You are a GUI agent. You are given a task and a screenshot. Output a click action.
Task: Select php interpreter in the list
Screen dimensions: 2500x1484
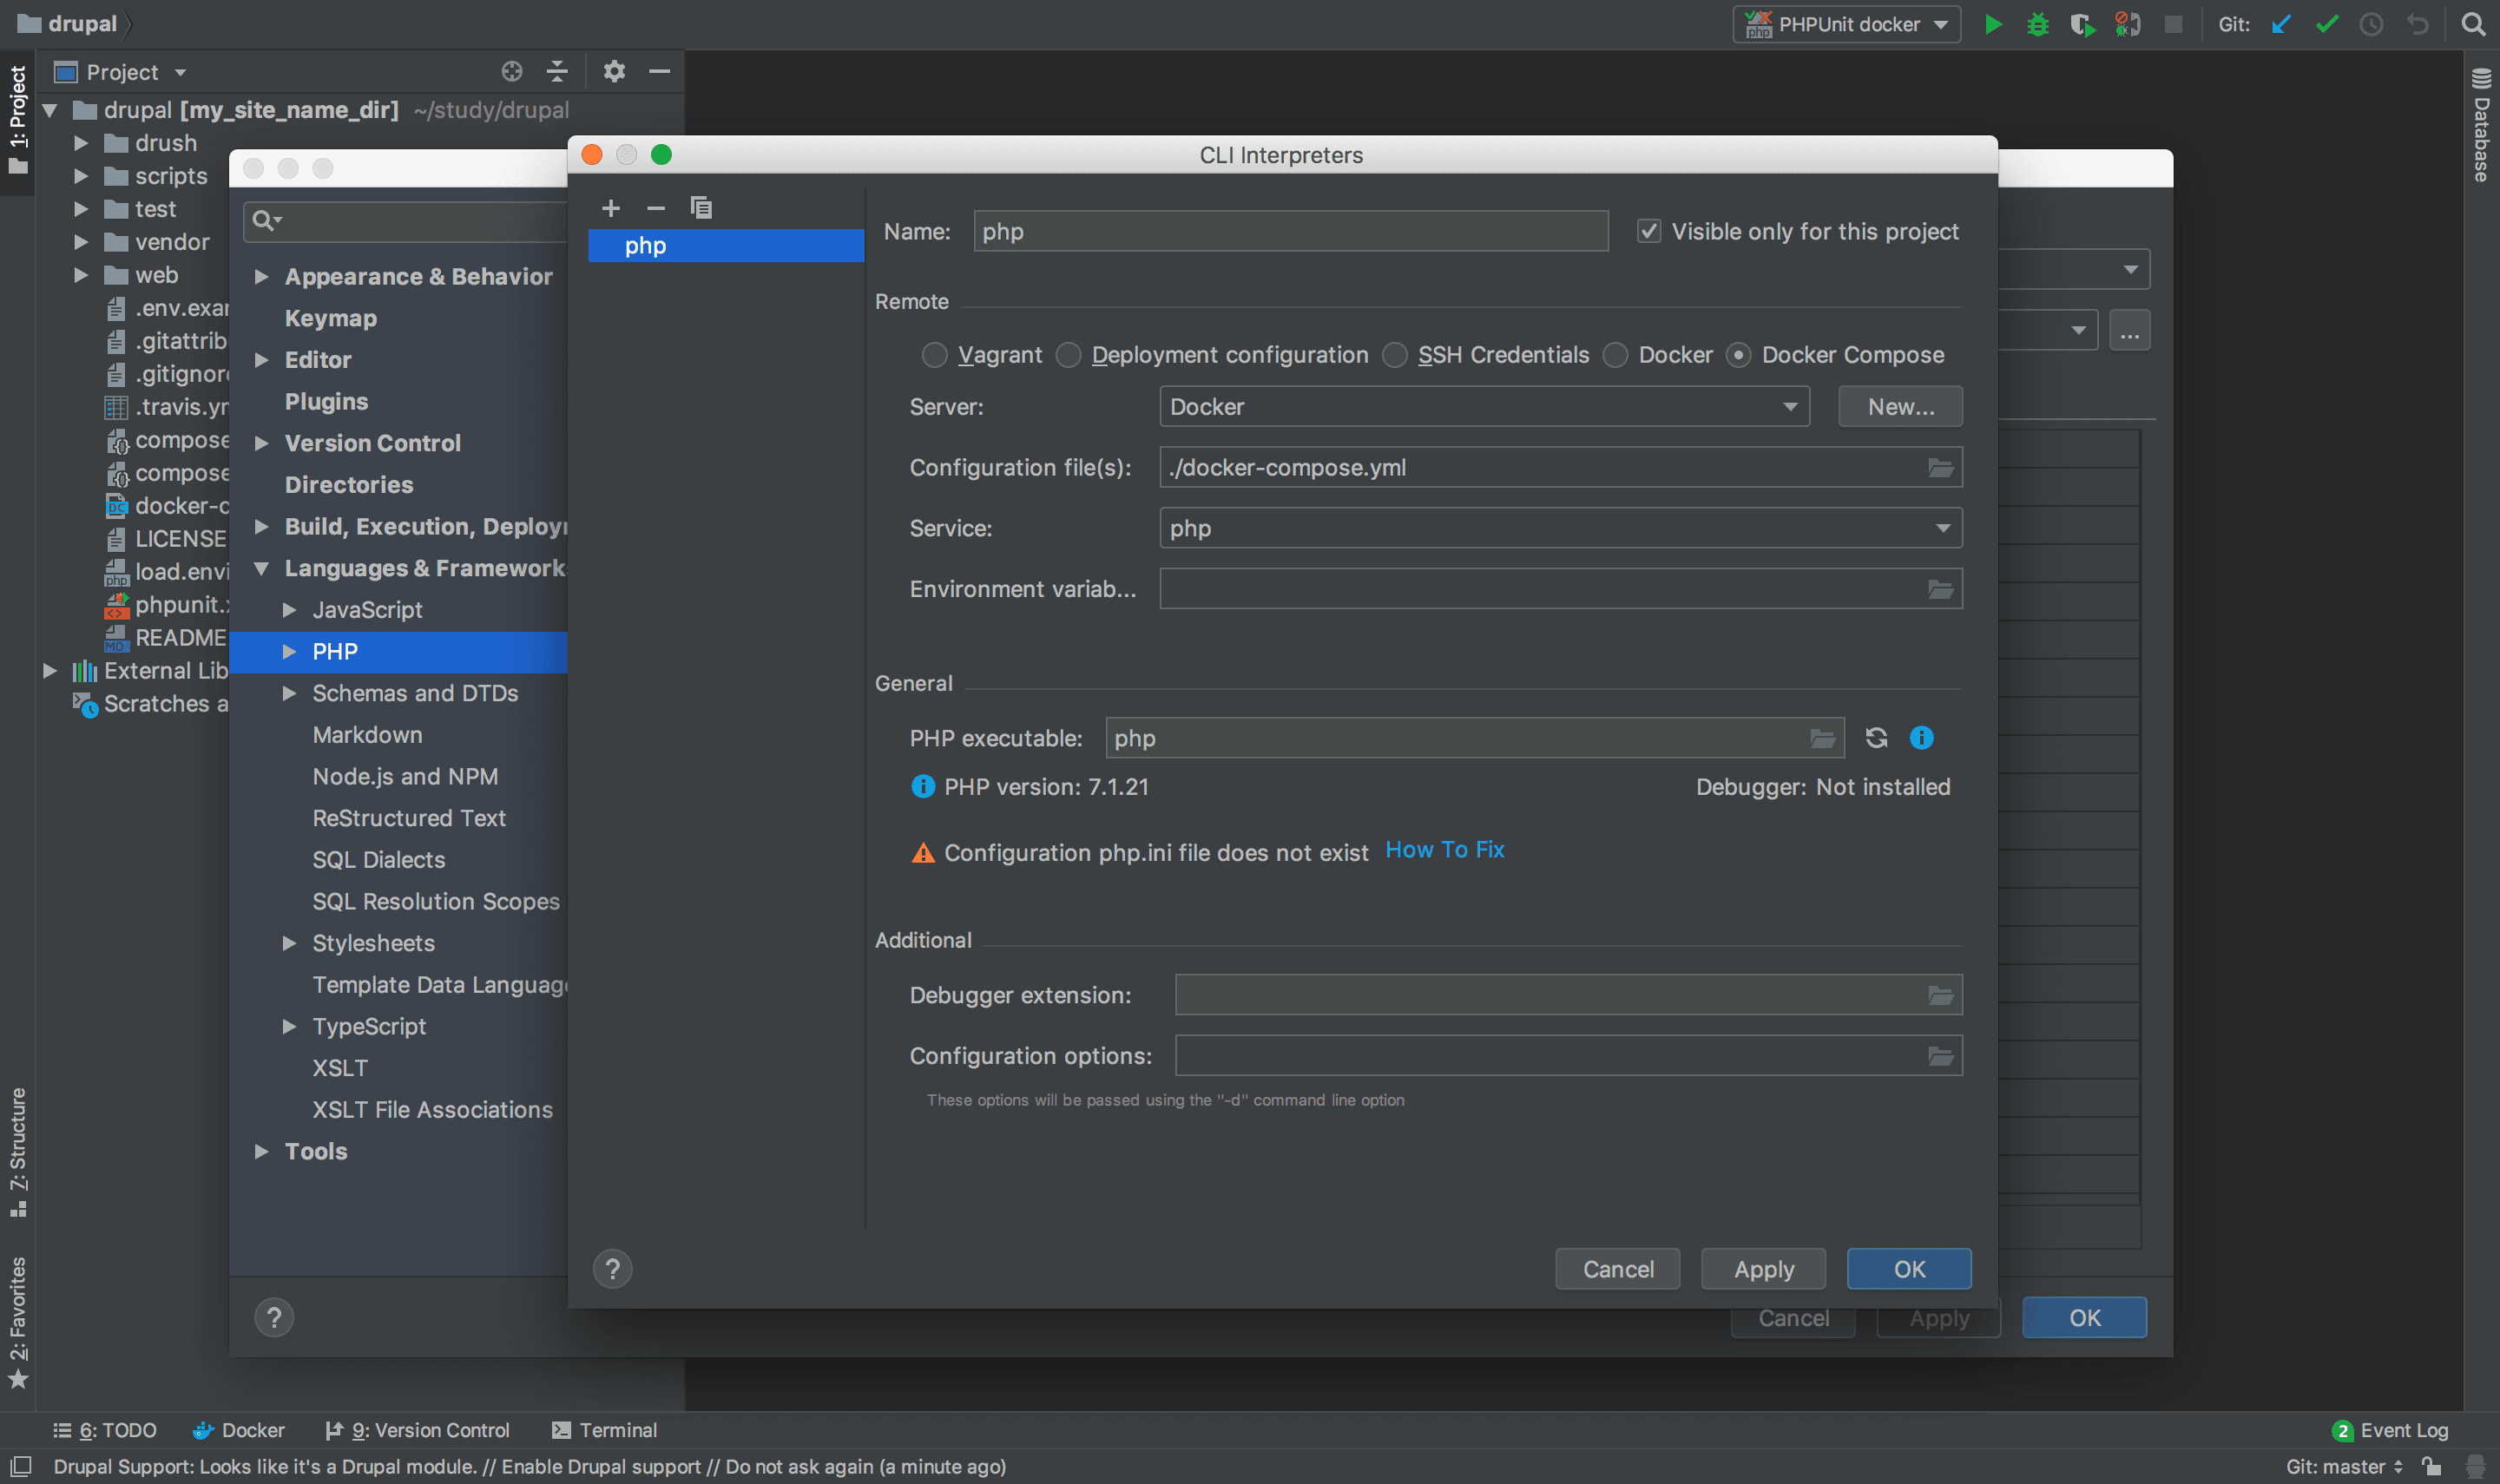click(x=726, y=246)
